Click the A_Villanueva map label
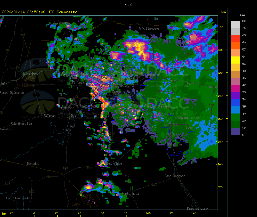This screenshot has height=217, width=257. [x=149, y=29]
